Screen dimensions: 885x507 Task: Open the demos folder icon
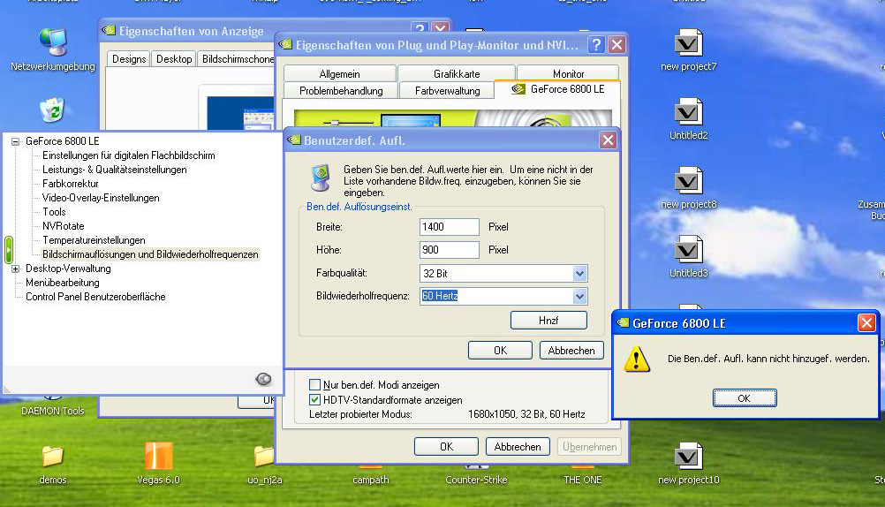53,457
